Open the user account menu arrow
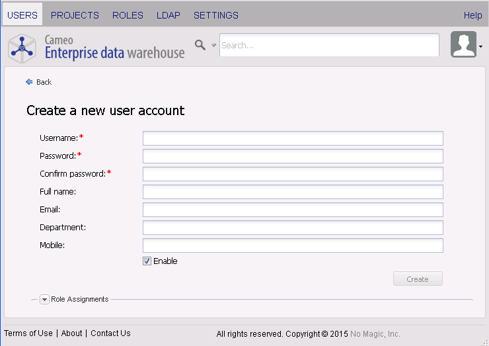 point(480,46)
